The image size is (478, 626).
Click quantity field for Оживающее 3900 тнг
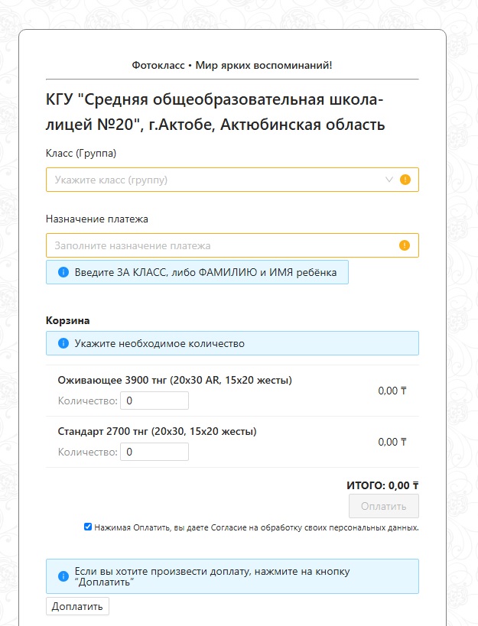click(x=154, y=401)
